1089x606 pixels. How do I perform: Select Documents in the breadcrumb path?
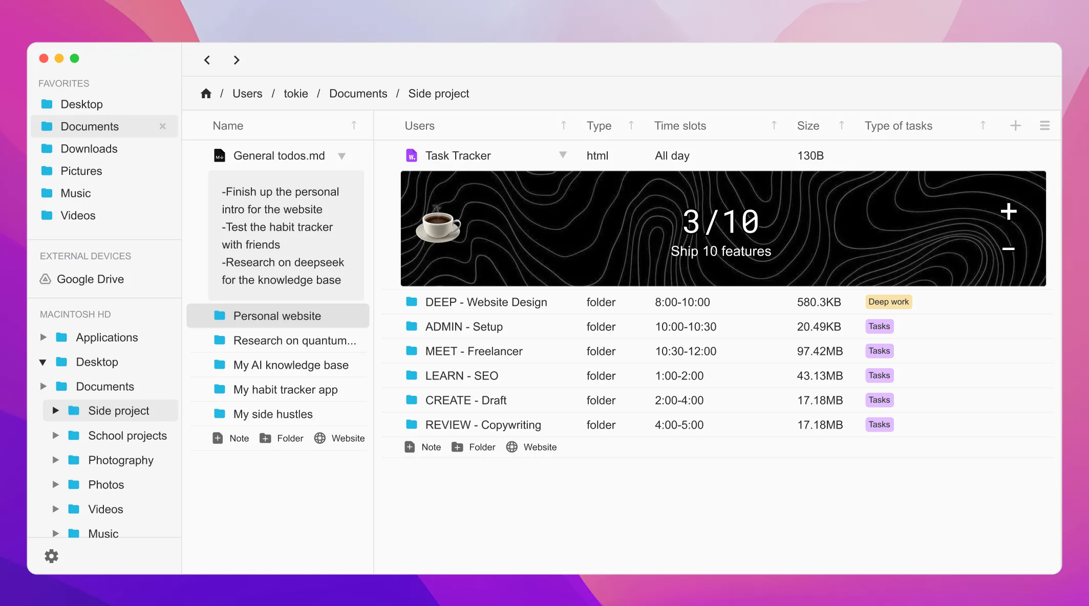point(358,94)
